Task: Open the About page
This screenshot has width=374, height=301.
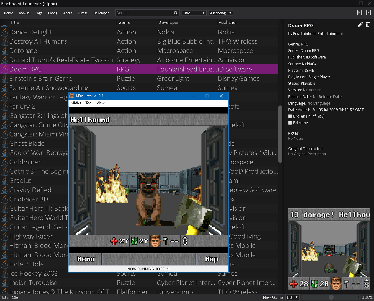Action: (68, 13)
